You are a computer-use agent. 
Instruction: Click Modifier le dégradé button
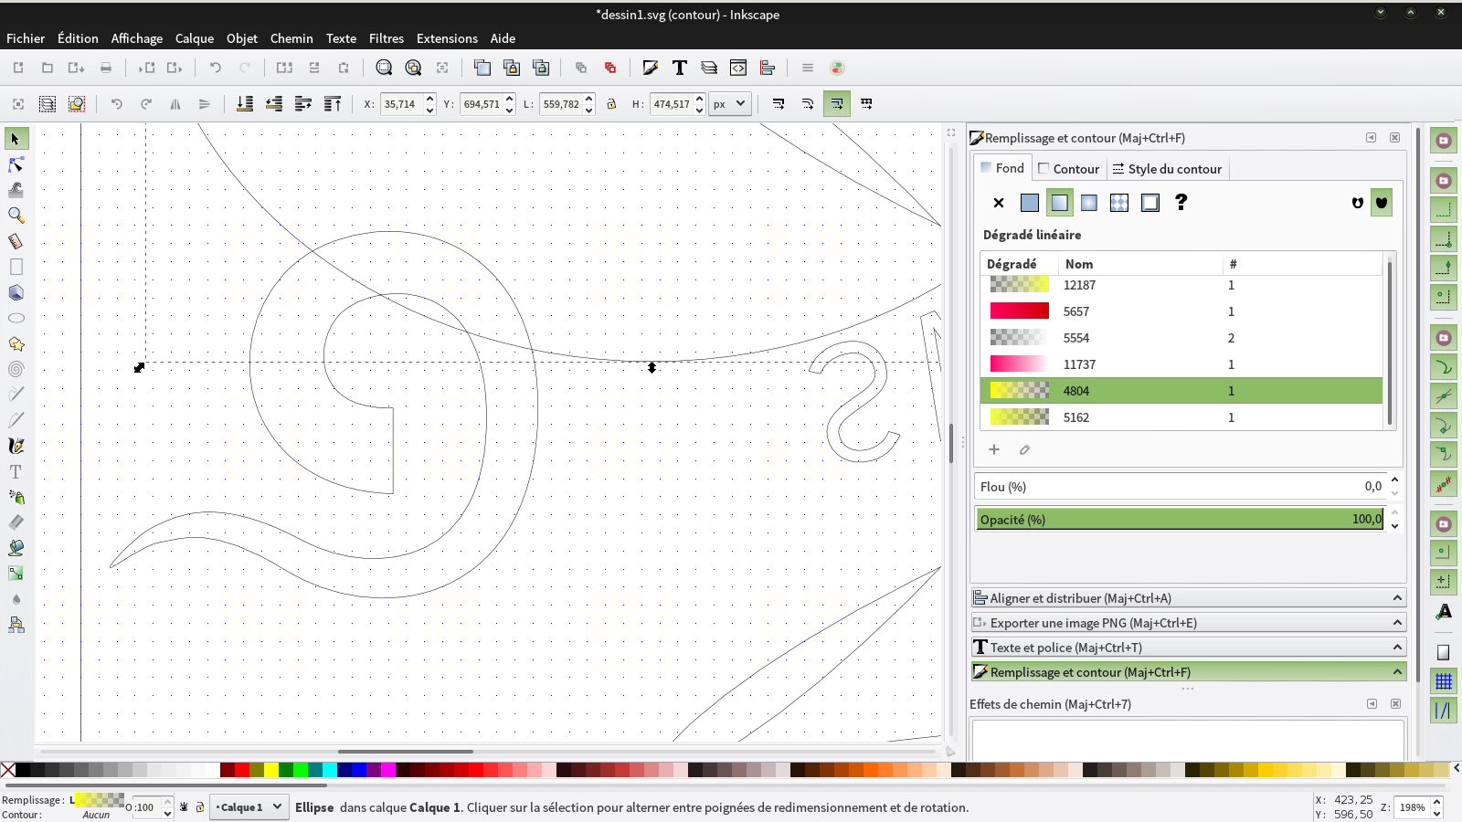tap(1024, 449)
